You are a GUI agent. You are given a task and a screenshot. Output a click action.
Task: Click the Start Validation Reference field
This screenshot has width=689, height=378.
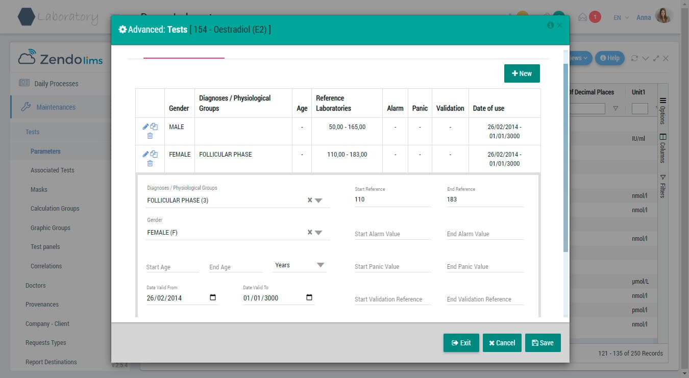click(392, 299)
